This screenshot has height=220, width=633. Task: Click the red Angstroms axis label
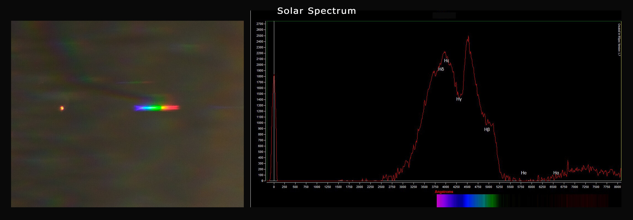(x=444, y=192)
